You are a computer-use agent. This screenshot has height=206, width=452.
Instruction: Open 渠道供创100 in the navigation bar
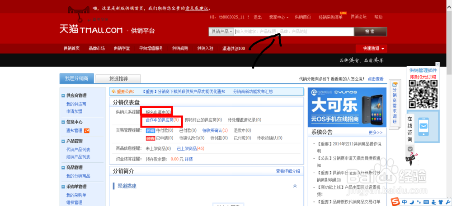pos(234,49)
